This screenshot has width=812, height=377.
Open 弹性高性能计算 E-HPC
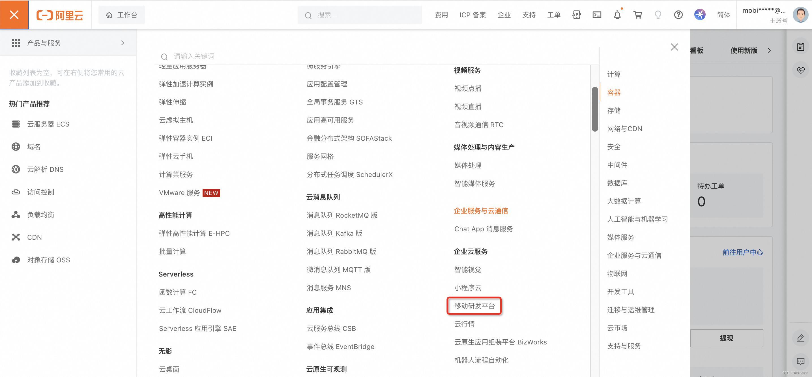pyautogui.click(x=194, y=233)
